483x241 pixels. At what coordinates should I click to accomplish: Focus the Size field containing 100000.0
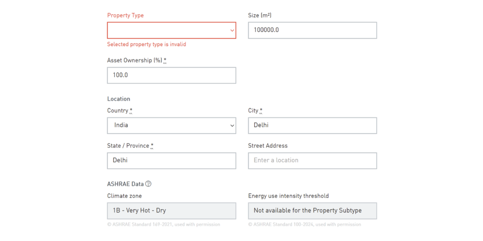coord(312,30)
